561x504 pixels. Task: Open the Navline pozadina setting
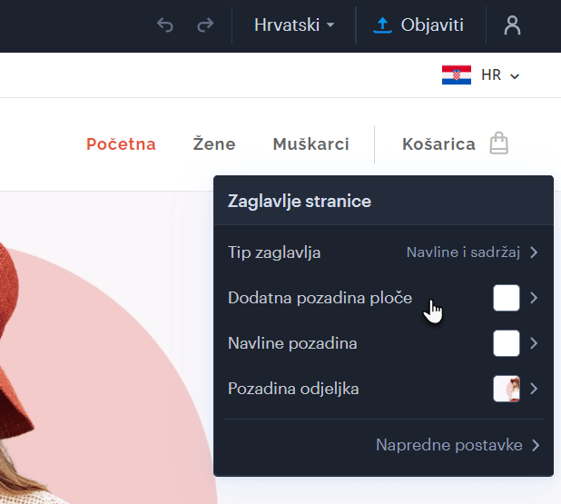383,343
